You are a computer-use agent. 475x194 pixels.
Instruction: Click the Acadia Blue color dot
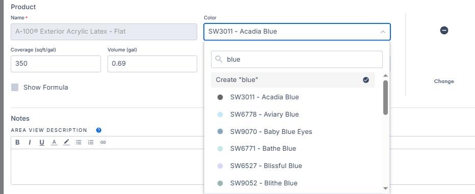[220, 97]
